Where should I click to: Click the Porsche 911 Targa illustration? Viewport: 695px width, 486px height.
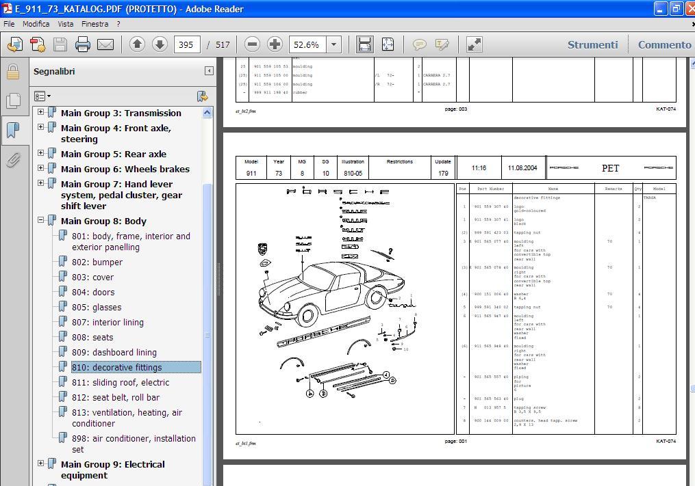pyautogui.click(x=345, y=309)
